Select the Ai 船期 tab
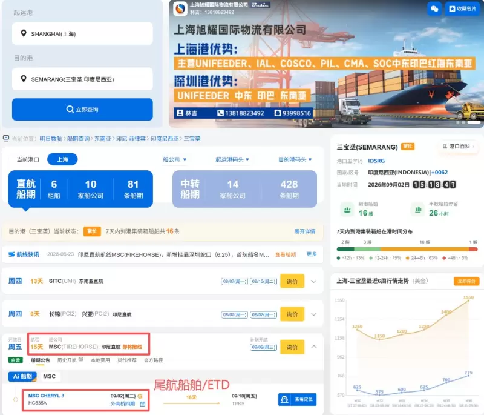Screen dimensions: 484x415 (x=22, y=376)
